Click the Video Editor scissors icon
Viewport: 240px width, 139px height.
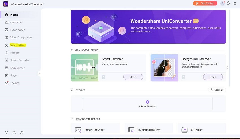pos(6,45)
